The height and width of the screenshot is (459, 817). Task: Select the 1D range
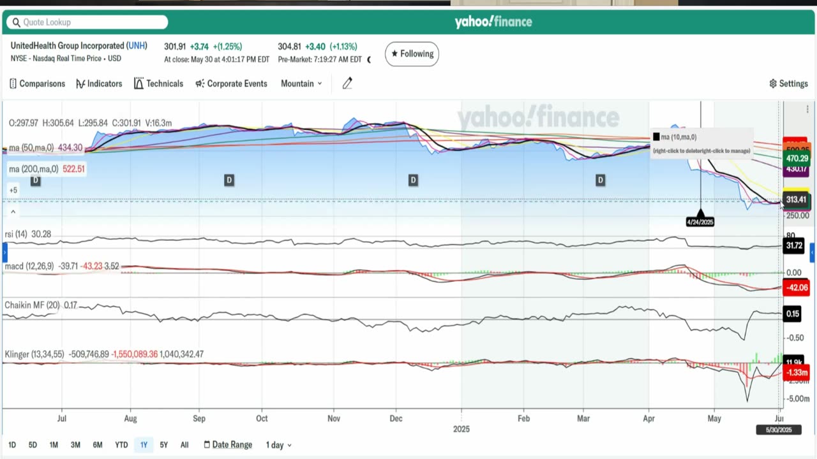coord(12,445)
